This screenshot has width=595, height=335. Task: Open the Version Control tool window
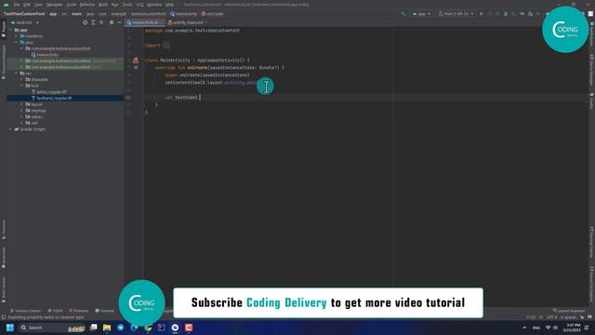[x=25, y=311]
